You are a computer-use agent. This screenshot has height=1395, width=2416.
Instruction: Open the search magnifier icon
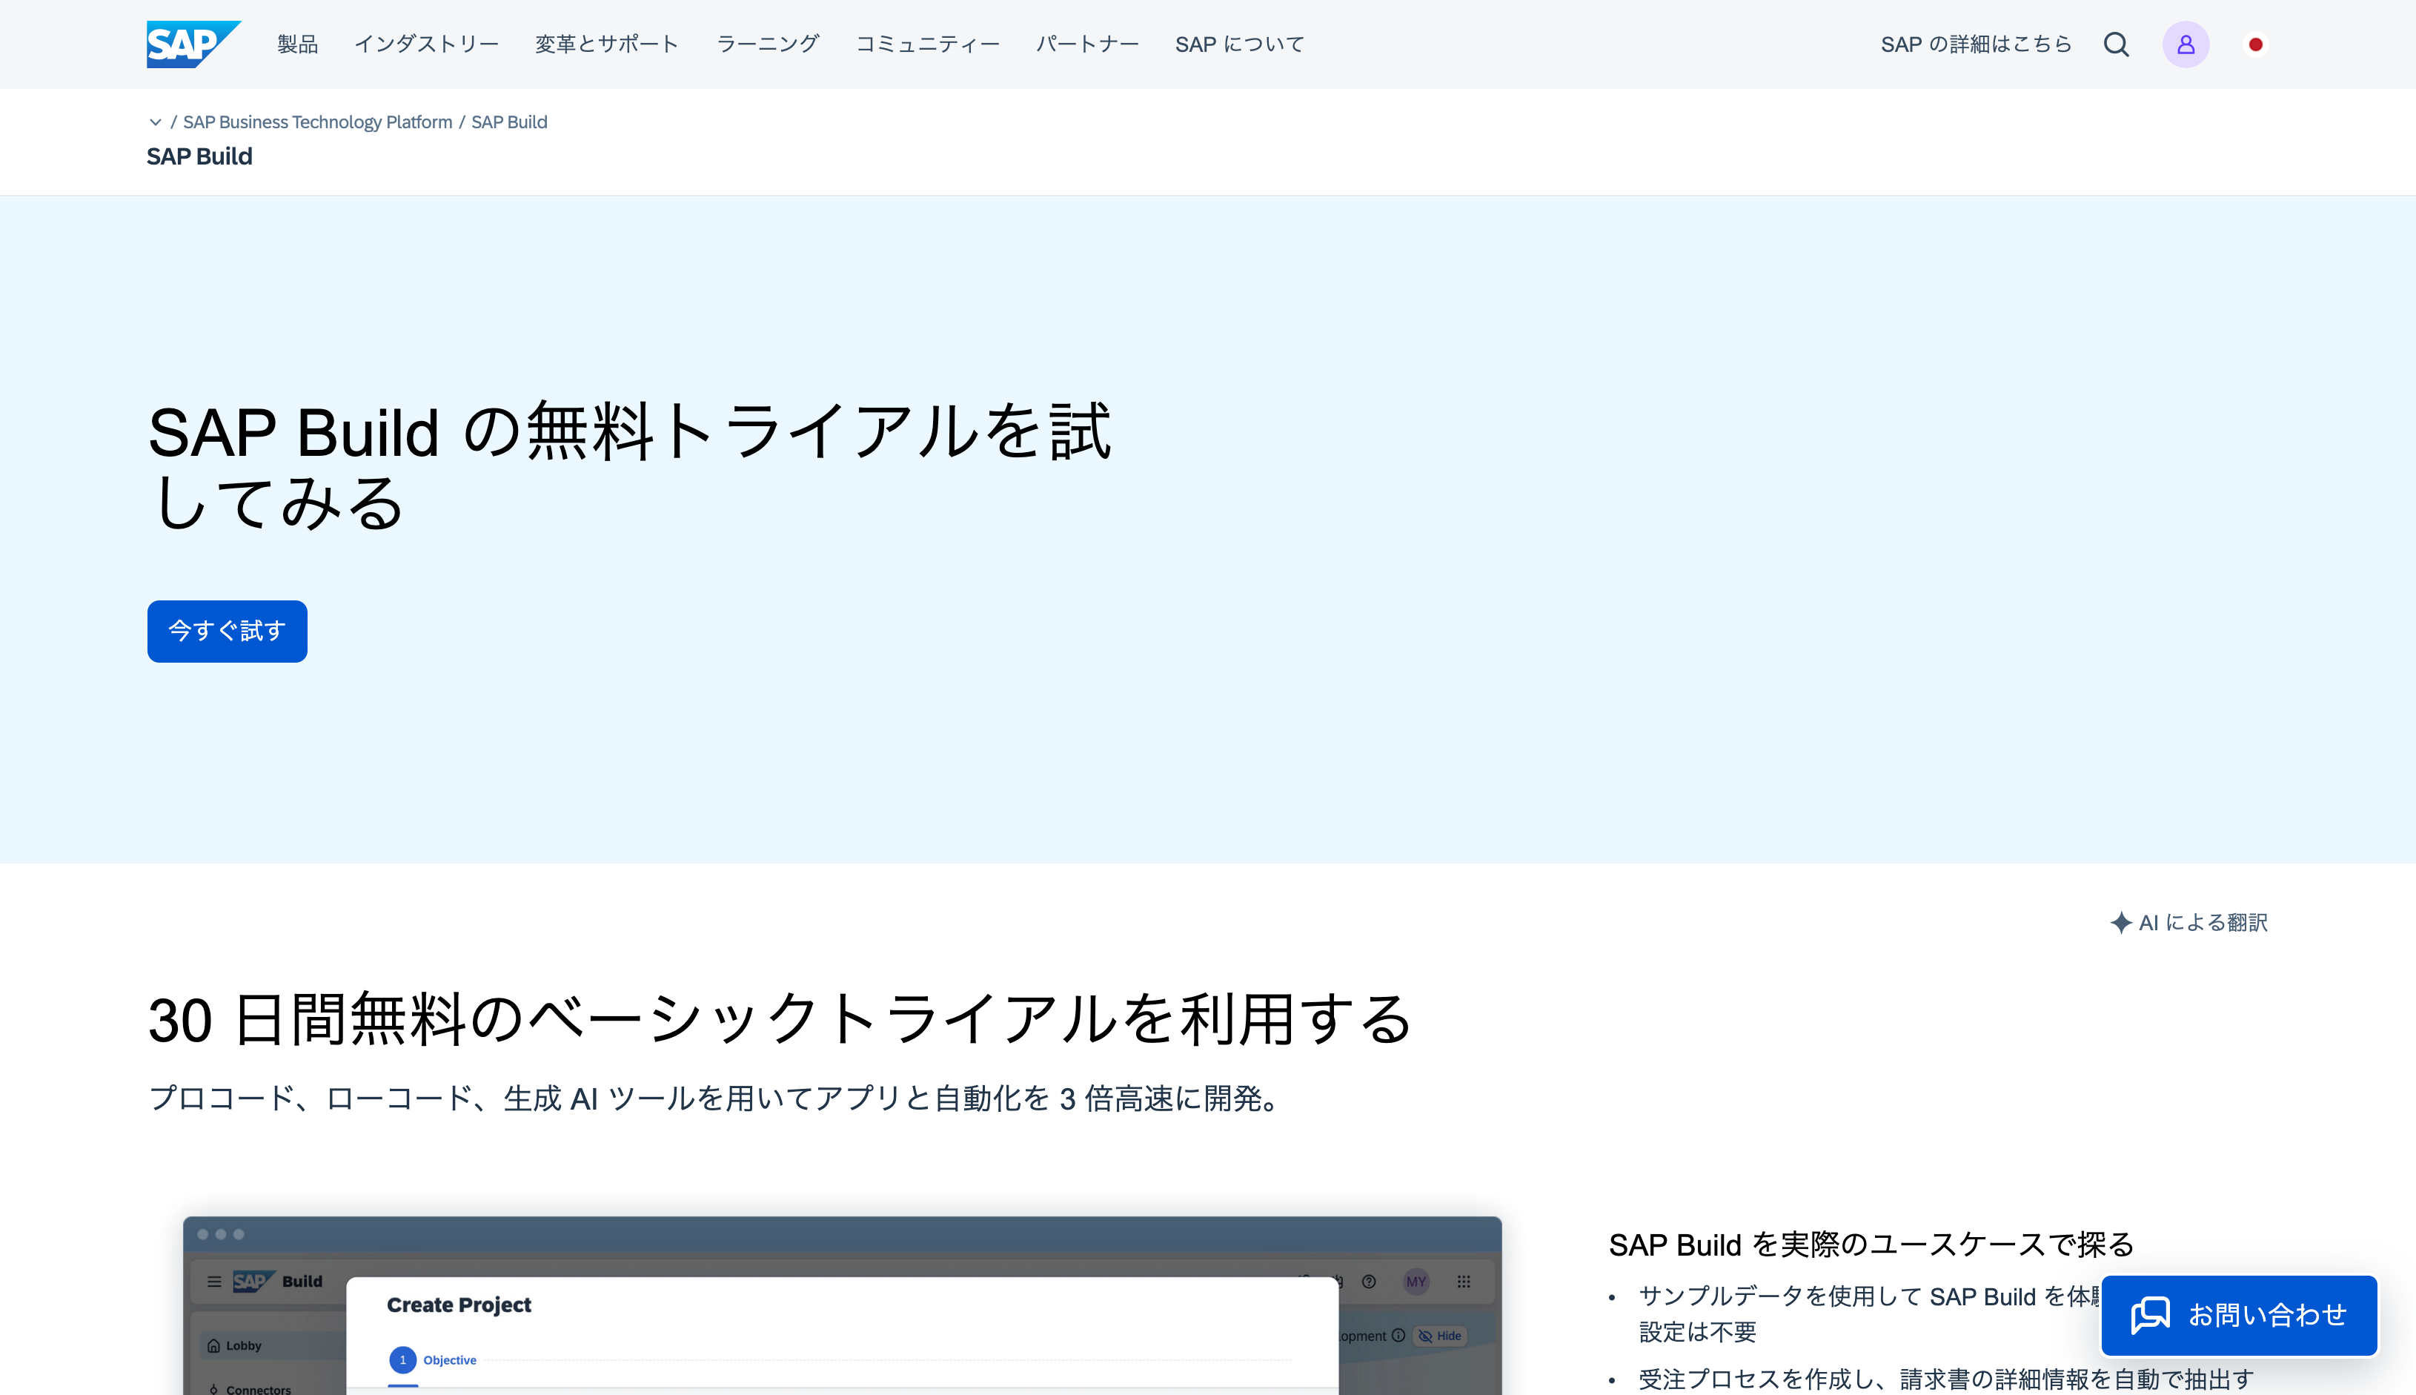tap(2115, 44)
